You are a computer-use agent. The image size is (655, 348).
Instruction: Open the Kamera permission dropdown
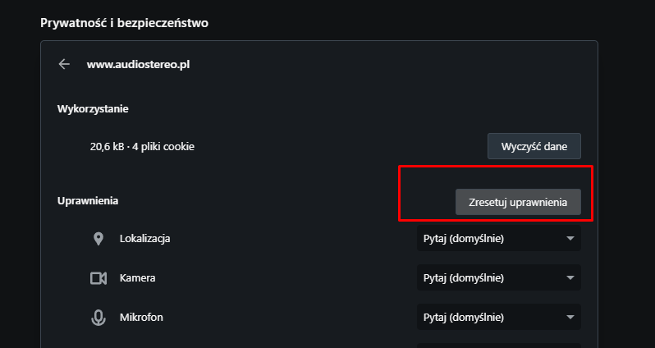point(499,277)
